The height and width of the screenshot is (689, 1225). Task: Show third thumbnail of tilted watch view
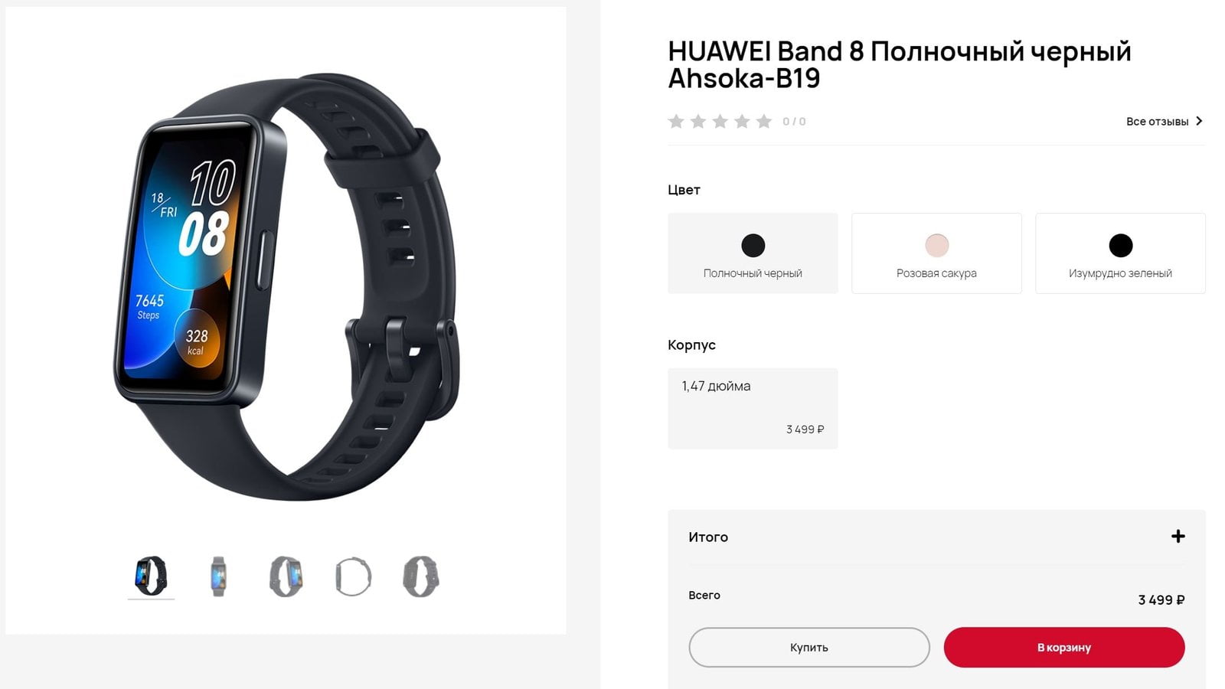[286, 576]
